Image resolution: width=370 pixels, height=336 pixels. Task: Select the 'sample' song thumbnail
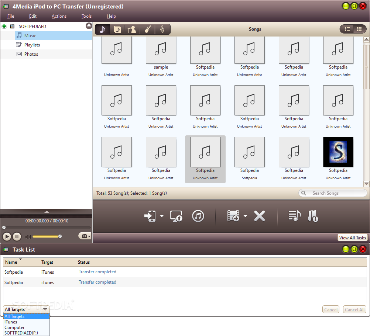(x=161, y=50)
